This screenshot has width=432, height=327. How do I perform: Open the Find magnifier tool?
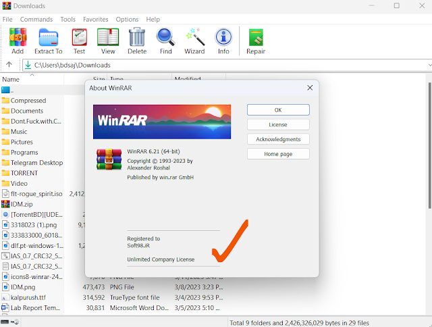click(165, 37)
